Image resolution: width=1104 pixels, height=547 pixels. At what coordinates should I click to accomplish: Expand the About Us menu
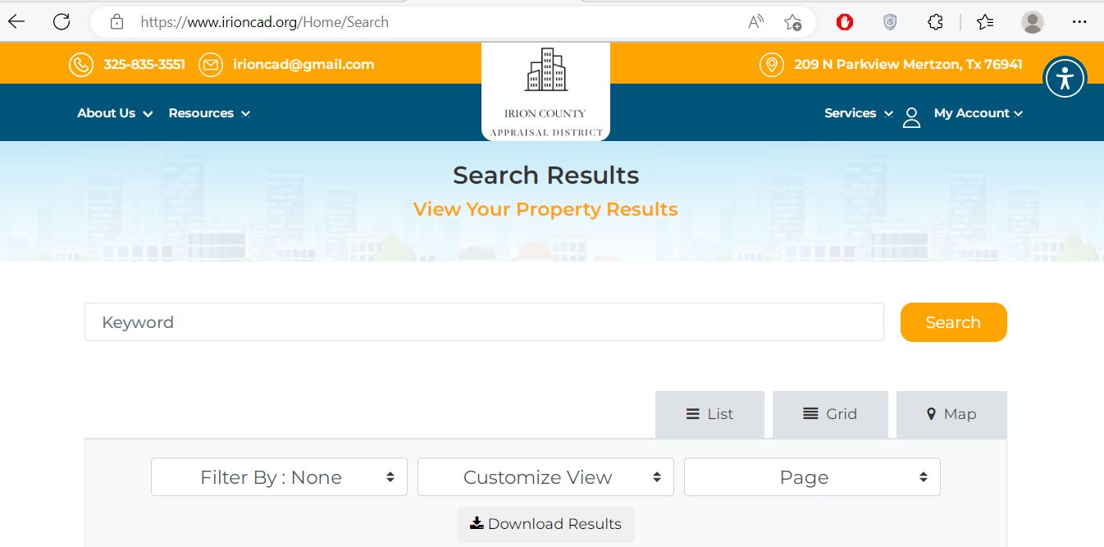(115, 113)
